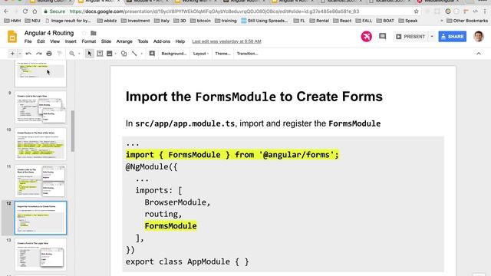Add a comment from the toolbar
Screen dimensions: 491x276
tap(152, 54)
